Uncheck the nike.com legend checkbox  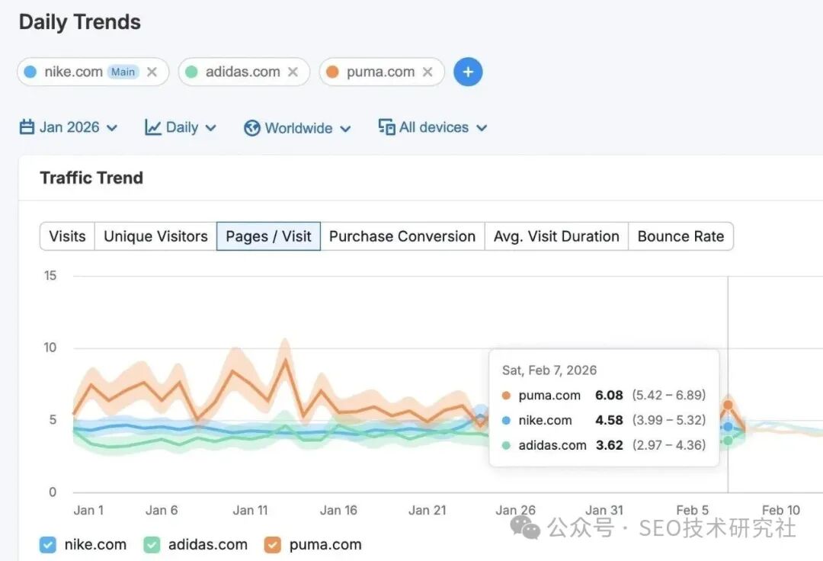pyautogui.click(x=48, y=545)
